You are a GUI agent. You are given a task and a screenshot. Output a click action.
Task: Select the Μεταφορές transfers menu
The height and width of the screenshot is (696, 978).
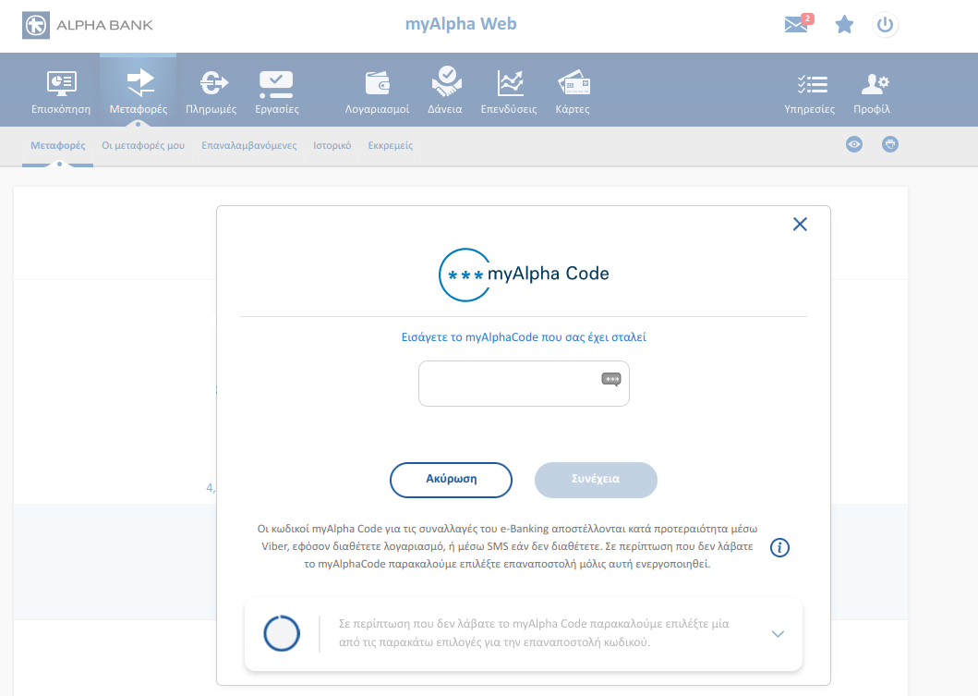[139, 92]
